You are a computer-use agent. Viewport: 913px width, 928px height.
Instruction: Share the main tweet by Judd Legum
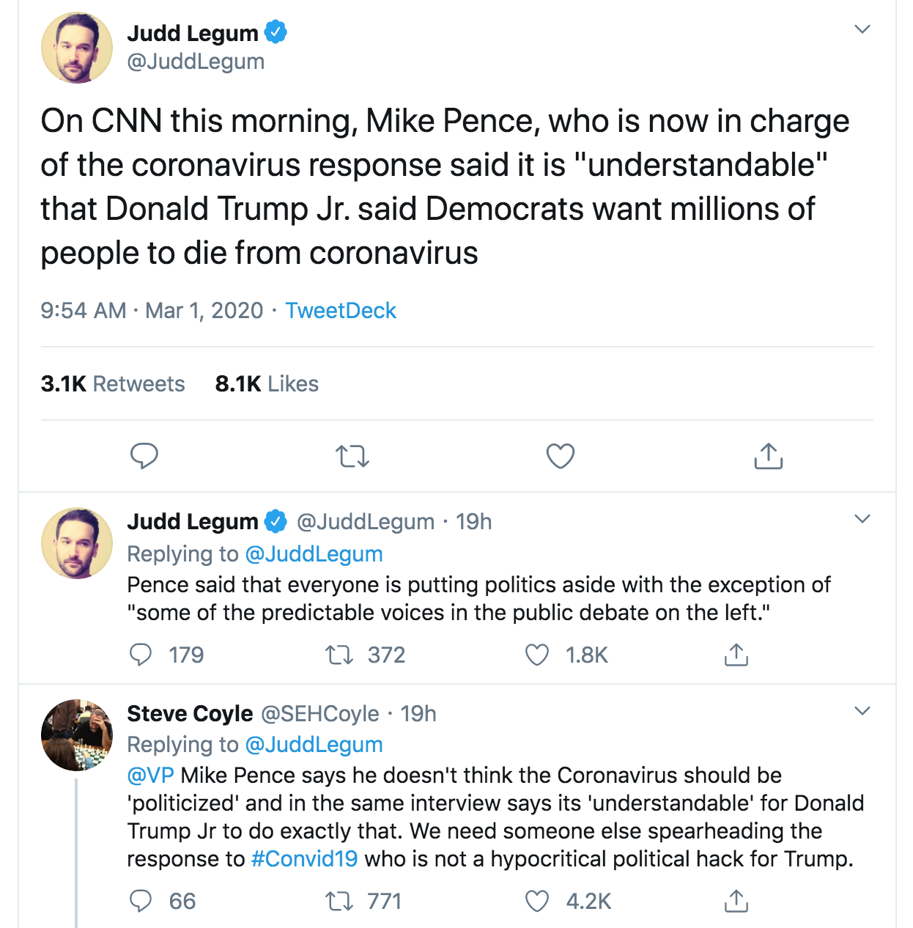[768, 456]
